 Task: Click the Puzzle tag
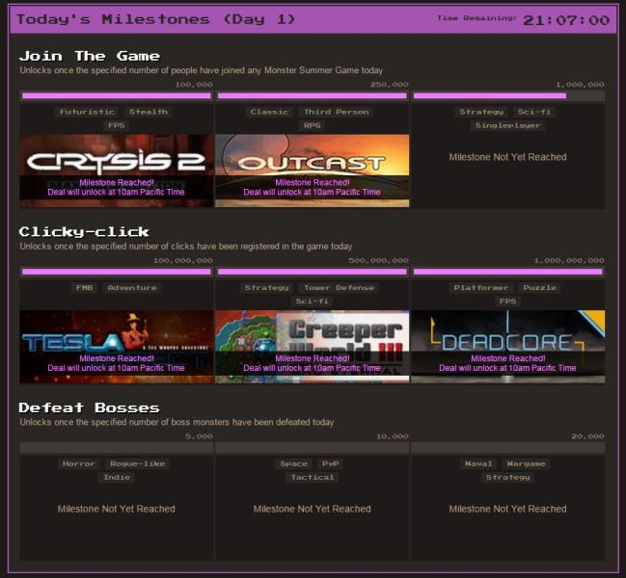point(539,288)
